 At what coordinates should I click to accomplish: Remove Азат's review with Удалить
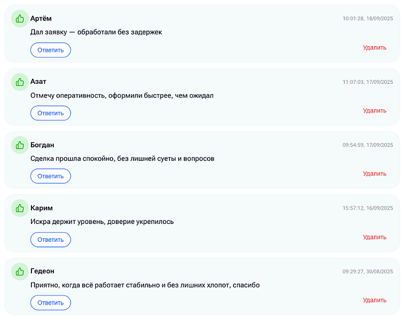click(x=375, y=111)
